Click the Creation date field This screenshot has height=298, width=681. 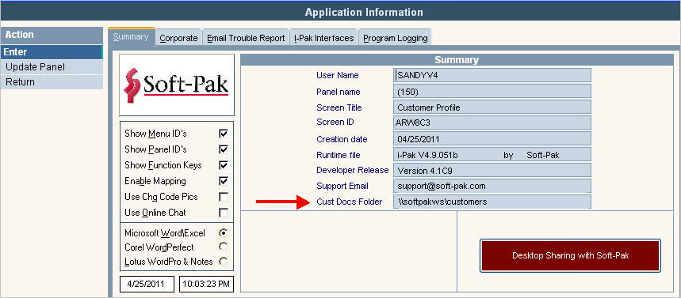pos(492,138)
